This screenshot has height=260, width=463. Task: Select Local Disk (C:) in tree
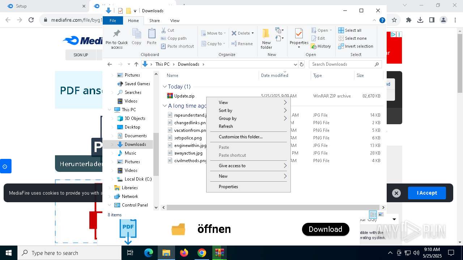point(138,179)
